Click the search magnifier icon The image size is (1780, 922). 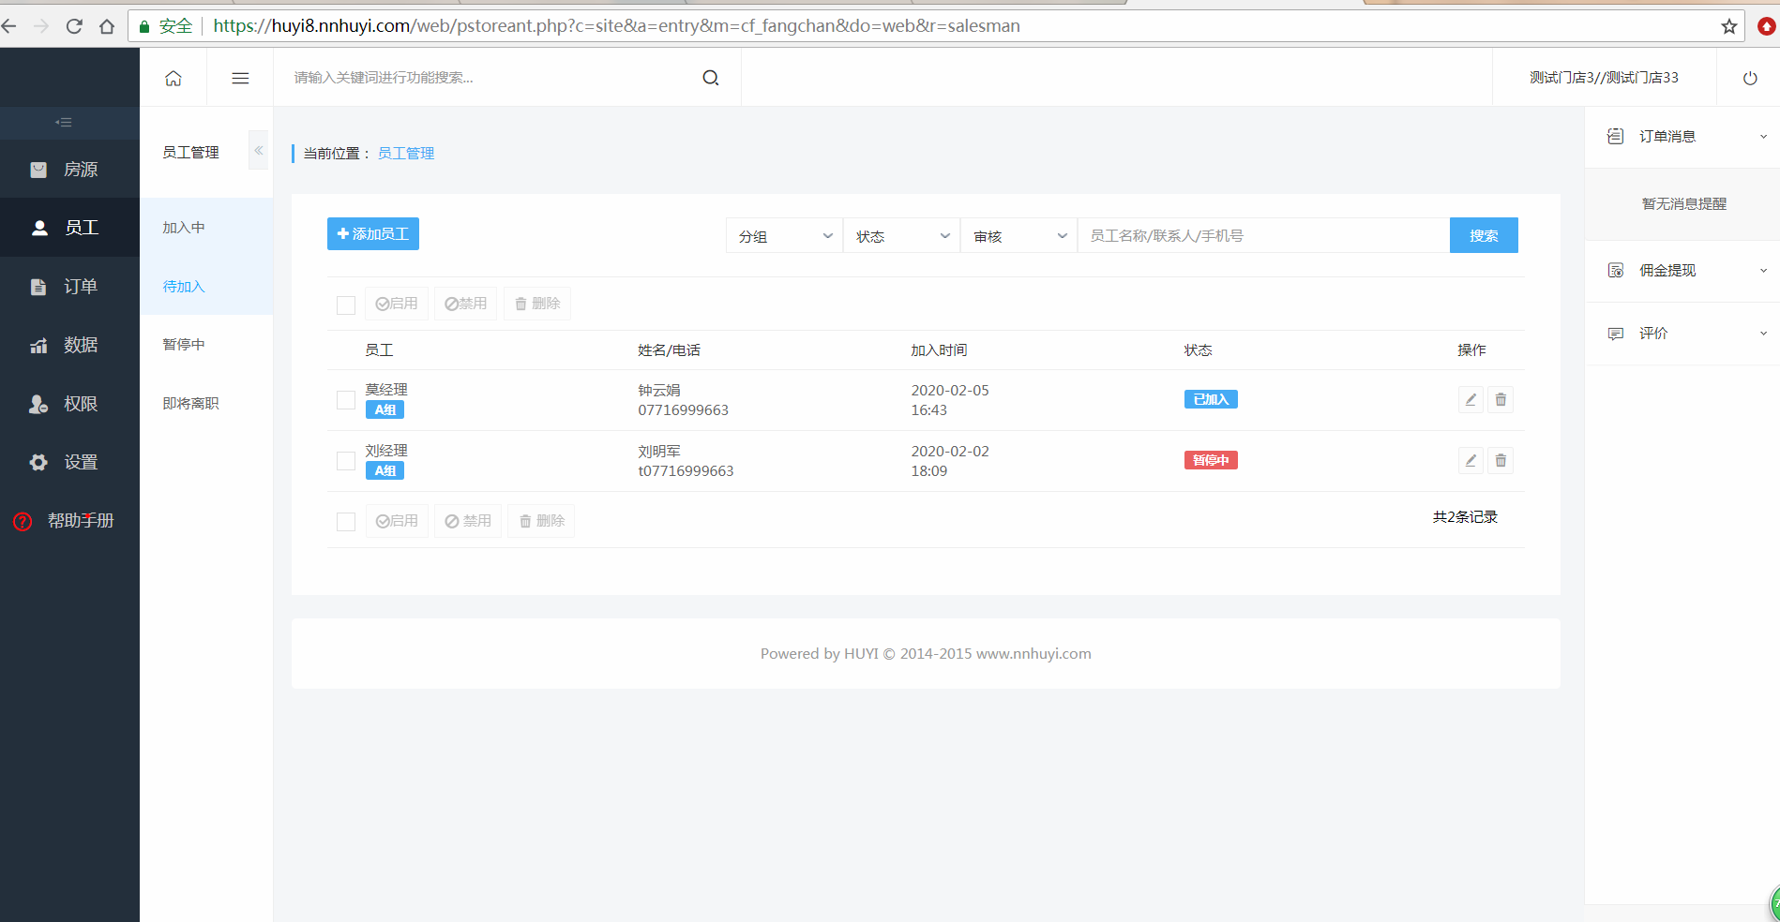pyautogui.click(x=711, y=78)
